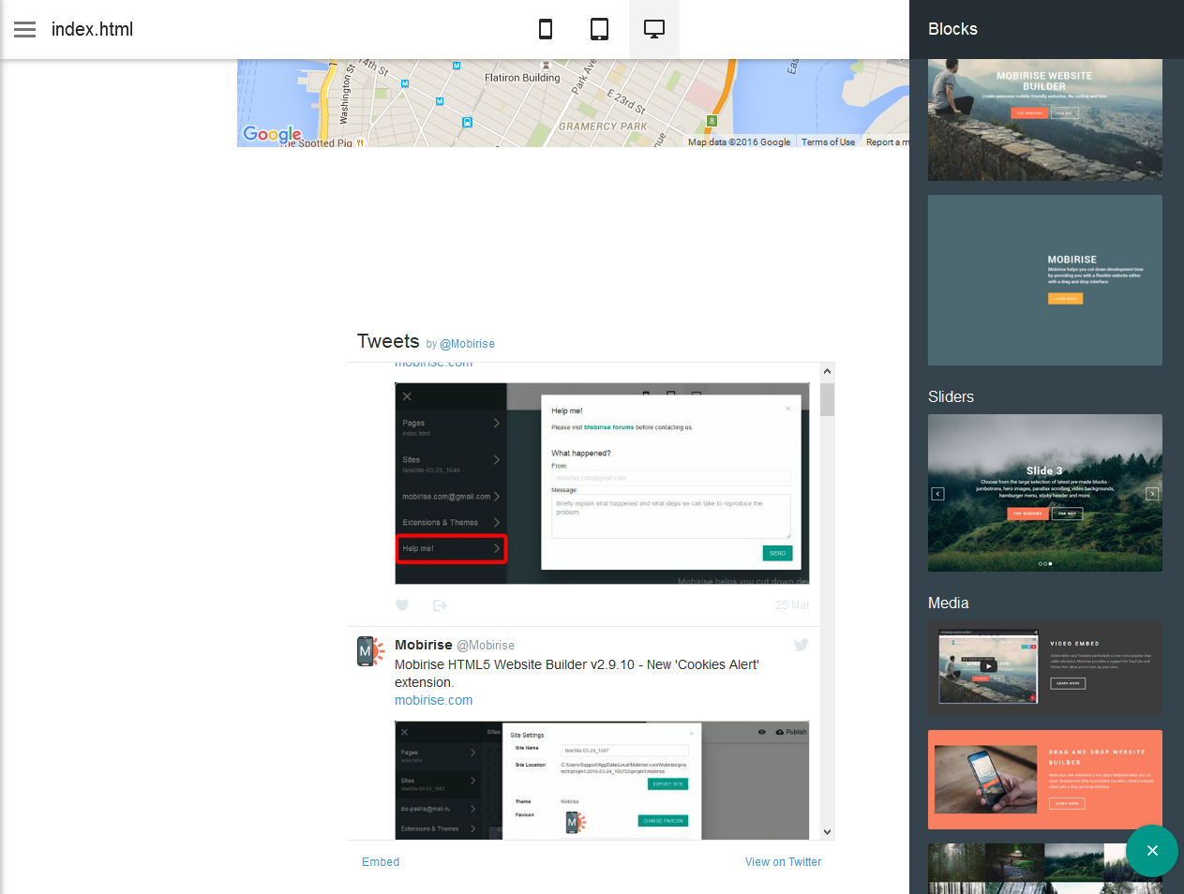Click Mobirise author name in tweet
This screenshot has width=1184, height=894.
point(424,645)
